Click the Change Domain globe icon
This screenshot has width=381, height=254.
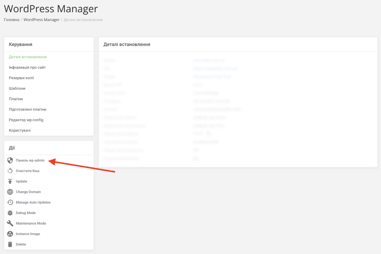point(10,192)
